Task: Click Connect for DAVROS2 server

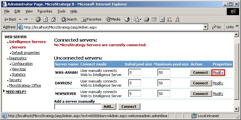Action: click(x=201, y=83)
